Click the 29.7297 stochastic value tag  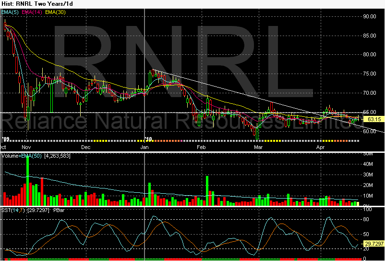pos(374,244)
